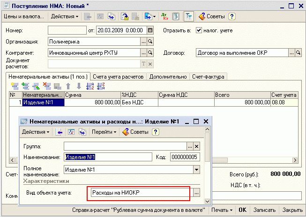Image resolution: width=306 pixels, height=217 pixels.
Task: Toggle the налог. учете checkbox
Action: coord(199,30)
